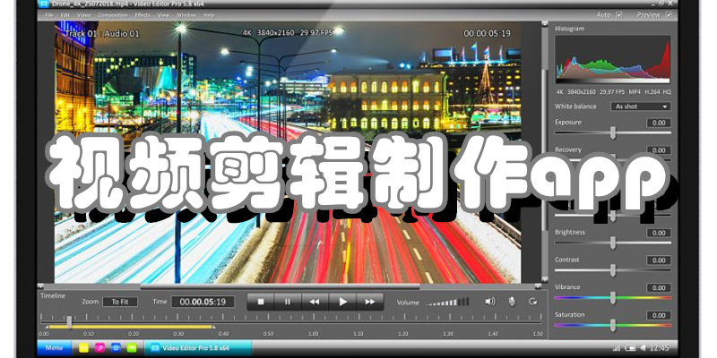Click the Saturation value field 0.00

point(659,315)
